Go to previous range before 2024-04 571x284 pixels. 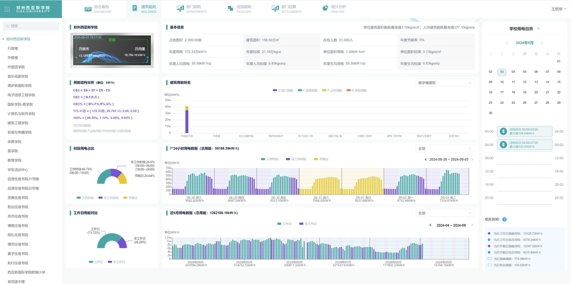(430, 225)
